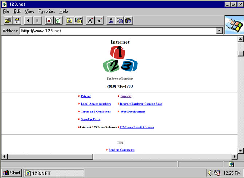Open the Favorites menu
244x178 pixels.
(x=47, y=12)
